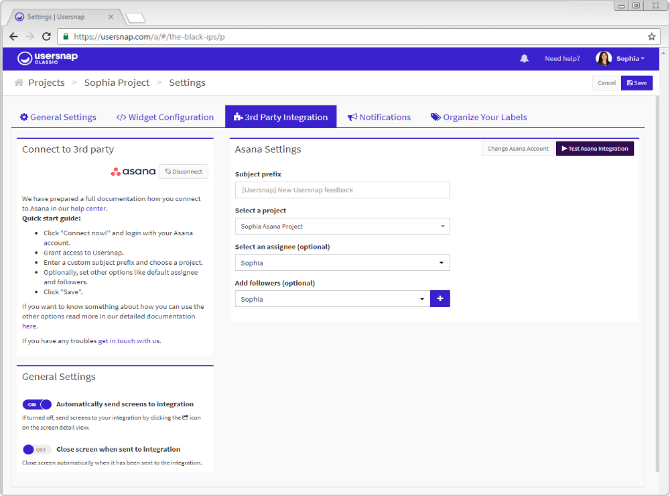Click Connect to 3rd party heading
670x496 pixels.
click(68, 149)
